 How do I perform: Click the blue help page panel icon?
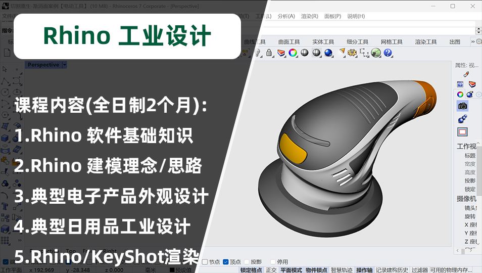[460, 84]
